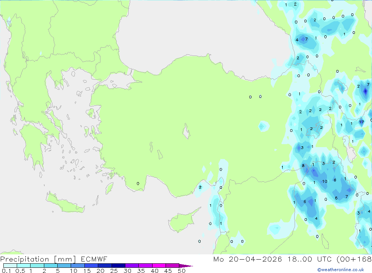Image resolution: width=372 pixels, height=273 pixels.
Task: Click the island of Cyprus on map
Action: (x=183, y=220)
